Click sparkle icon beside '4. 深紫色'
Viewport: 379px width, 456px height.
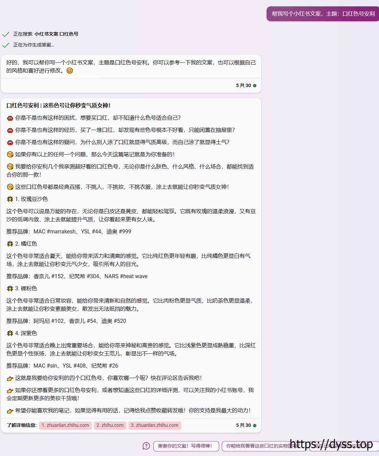tap(10, 333)
